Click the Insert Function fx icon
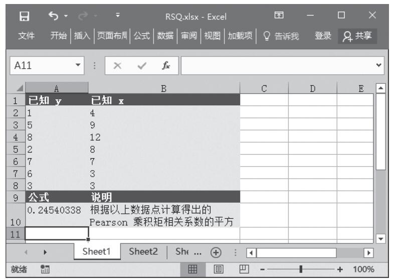 click(164, 66)
